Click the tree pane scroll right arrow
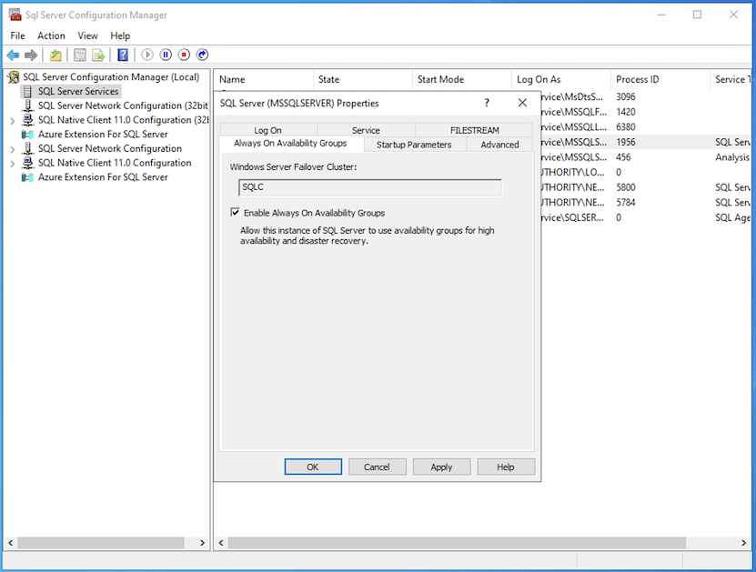This screenshot has height=572, width=756. tap(203, 543)
